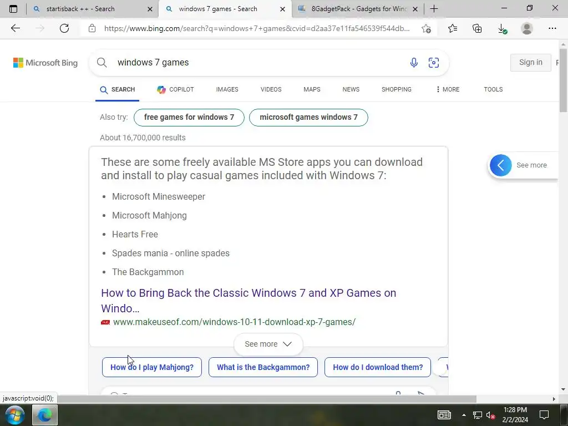The width and height of the screenshot is (568, 426).
Task: Open Edge settings and more menu
Action: click(x=552, y=28)
